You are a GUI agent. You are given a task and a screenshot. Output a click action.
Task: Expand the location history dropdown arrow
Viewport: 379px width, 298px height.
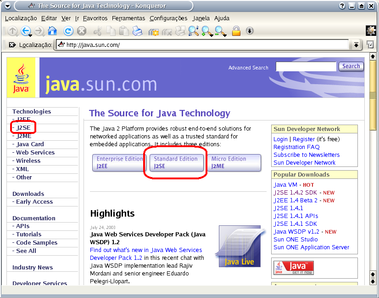[356, 45]
